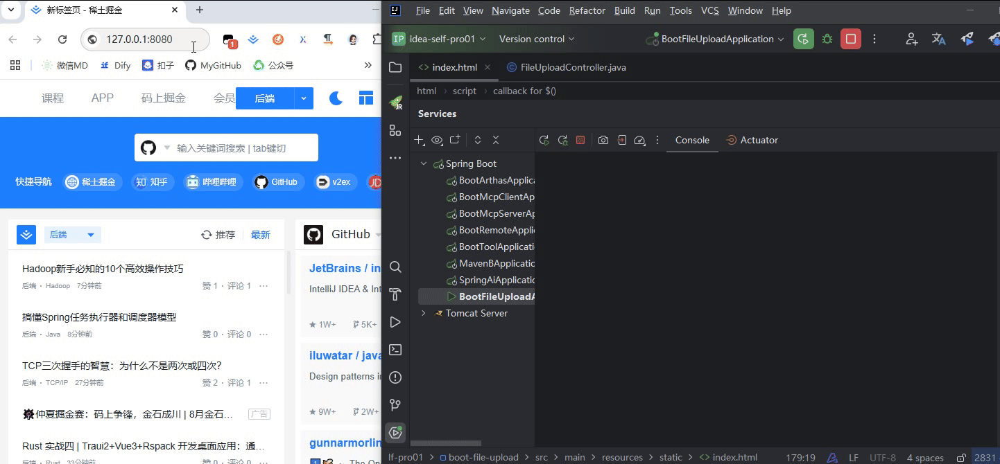
Task: Open search engine selector next to GitHub logo
Action: coord(166,148)
